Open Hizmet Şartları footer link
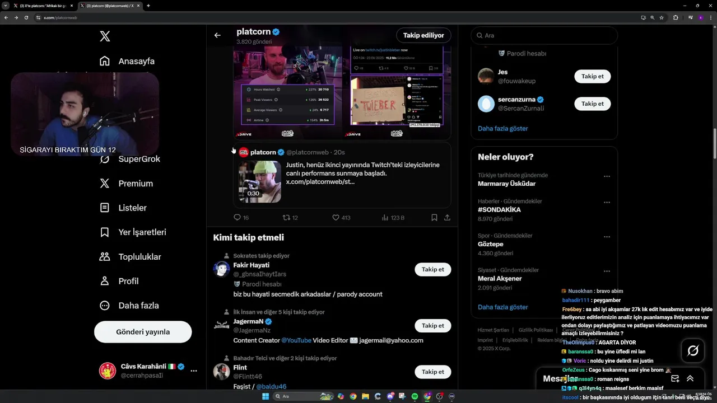The height and width of the screenshot is (403, 717). 493,330
